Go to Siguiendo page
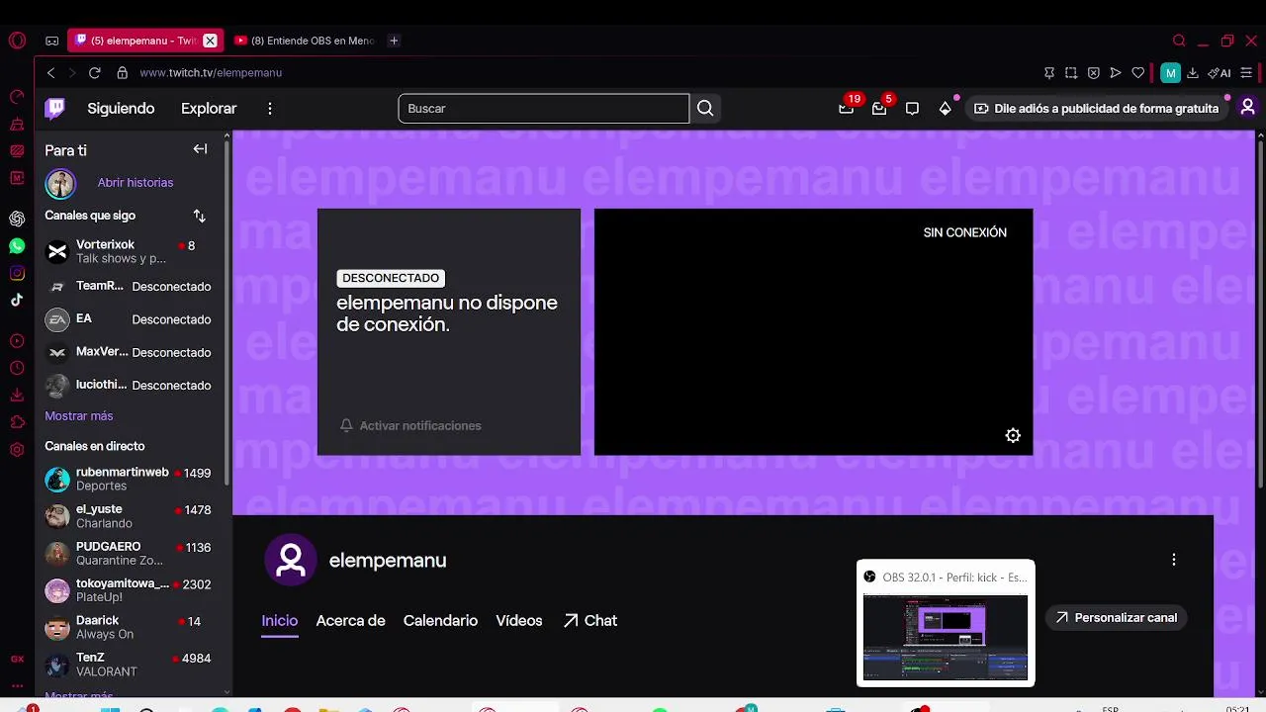Screen dimensions: 1266x712 pos(121,109)
